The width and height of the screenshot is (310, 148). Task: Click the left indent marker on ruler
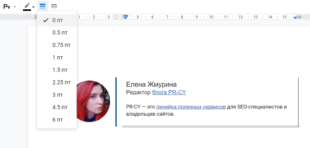(126, 17)
